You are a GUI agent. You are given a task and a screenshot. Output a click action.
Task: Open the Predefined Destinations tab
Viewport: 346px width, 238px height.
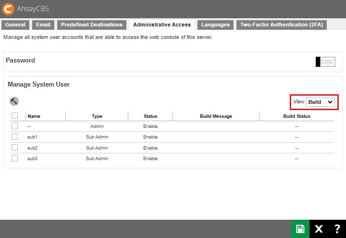pyautogui.click(x=92, y=25)
